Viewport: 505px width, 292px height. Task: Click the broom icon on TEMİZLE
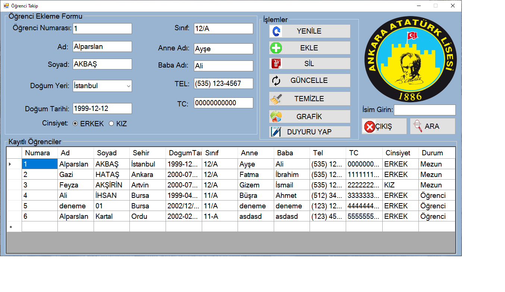[276, 99]
